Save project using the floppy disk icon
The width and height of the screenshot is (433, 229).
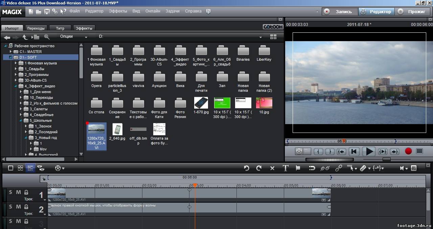point(47,11)
